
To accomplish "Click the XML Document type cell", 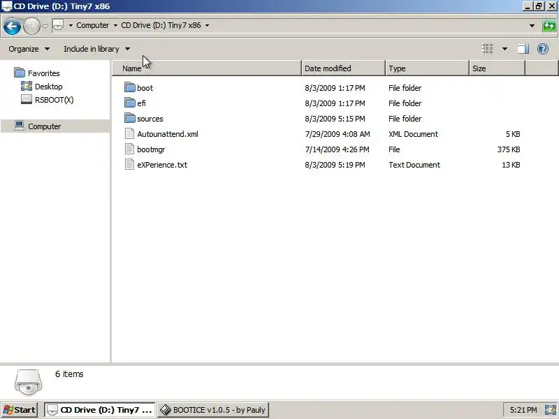I will point(413,134).
